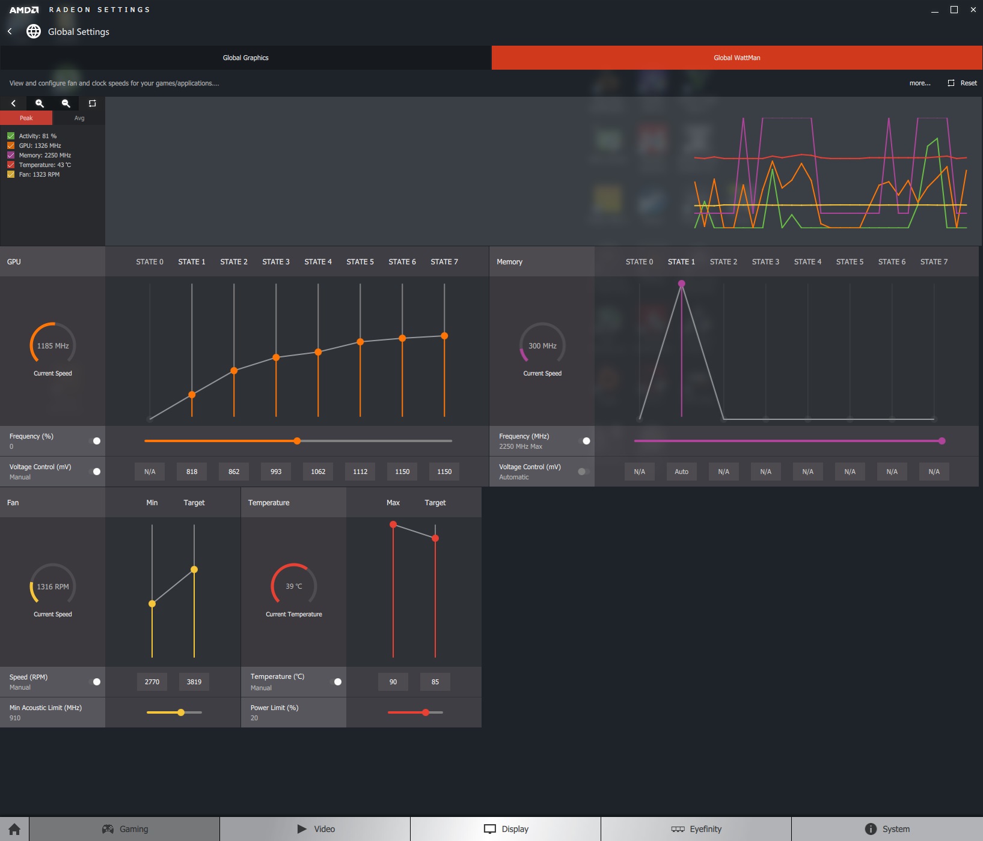
Task: Toggle Fan Speed manual switch
Action: coord(95,682)
